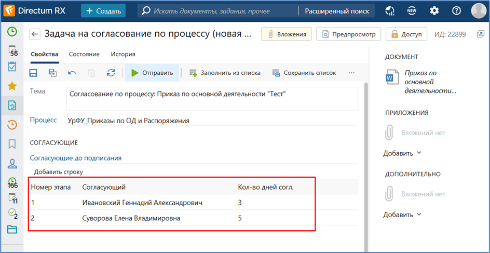Click the Refresh icon in the toolbar
This screenshot has height=253, width=490.
(x=111, y=73)
